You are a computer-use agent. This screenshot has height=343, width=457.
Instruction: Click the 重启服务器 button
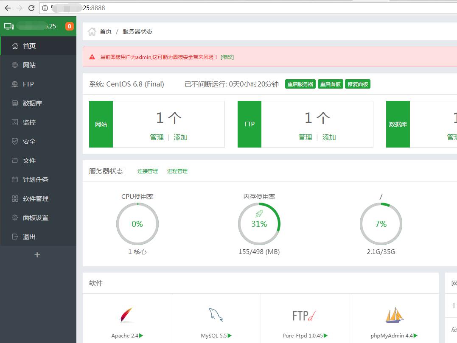[300, 84]
